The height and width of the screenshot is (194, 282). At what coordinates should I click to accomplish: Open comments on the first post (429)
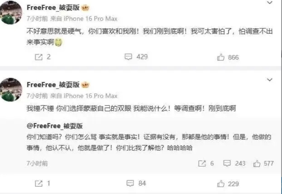pyautogui.click(x=128, y=57)
